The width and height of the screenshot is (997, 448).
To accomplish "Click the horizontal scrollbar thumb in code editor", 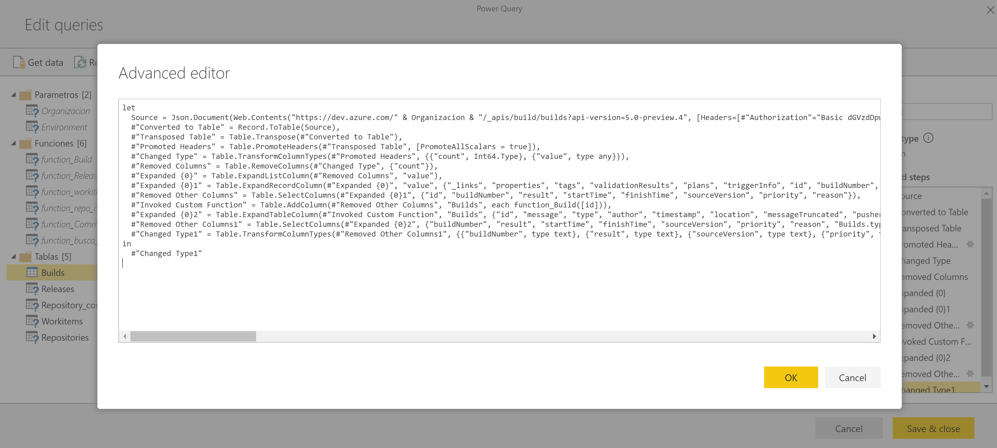I will (x=193, y=336).
